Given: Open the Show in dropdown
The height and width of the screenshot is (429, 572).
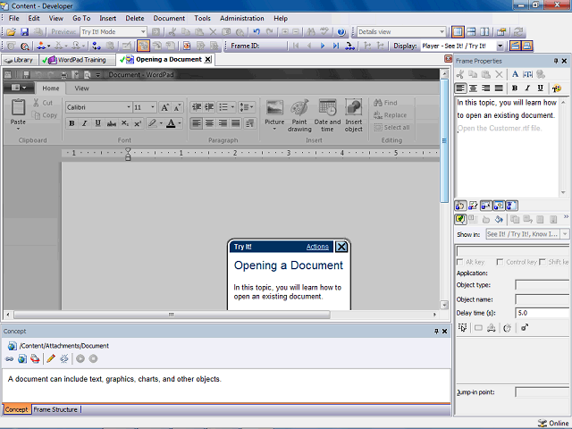Looking at the screenshot, I should click(x=565, y=234).
